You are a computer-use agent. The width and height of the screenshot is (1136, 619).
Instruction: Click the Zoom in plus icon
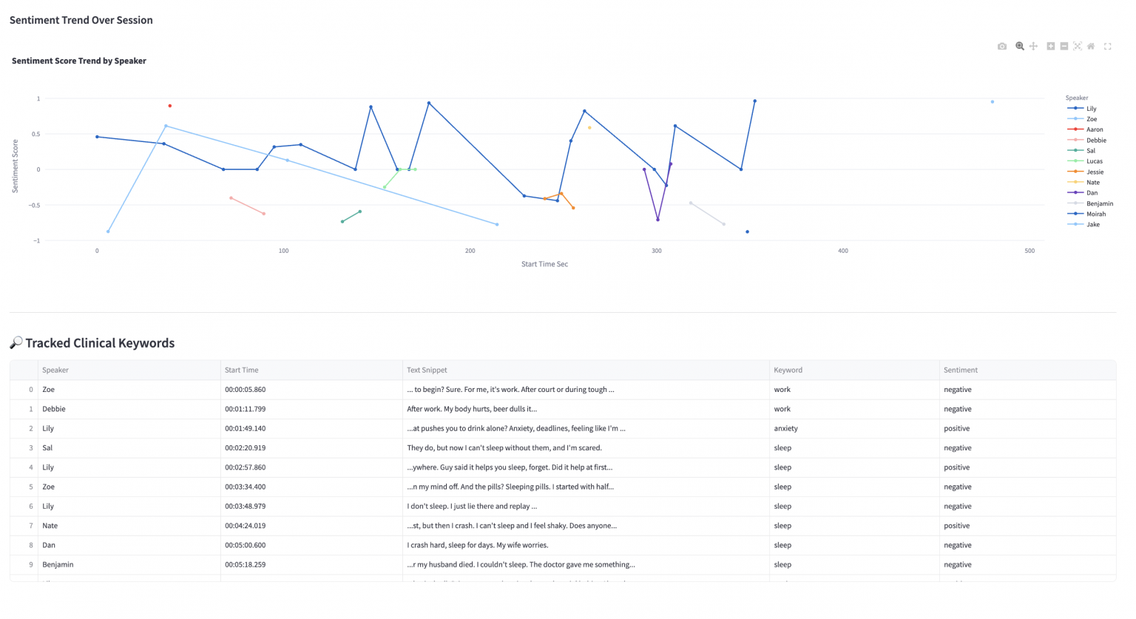pyautogui.click(x=1050, y=47)
